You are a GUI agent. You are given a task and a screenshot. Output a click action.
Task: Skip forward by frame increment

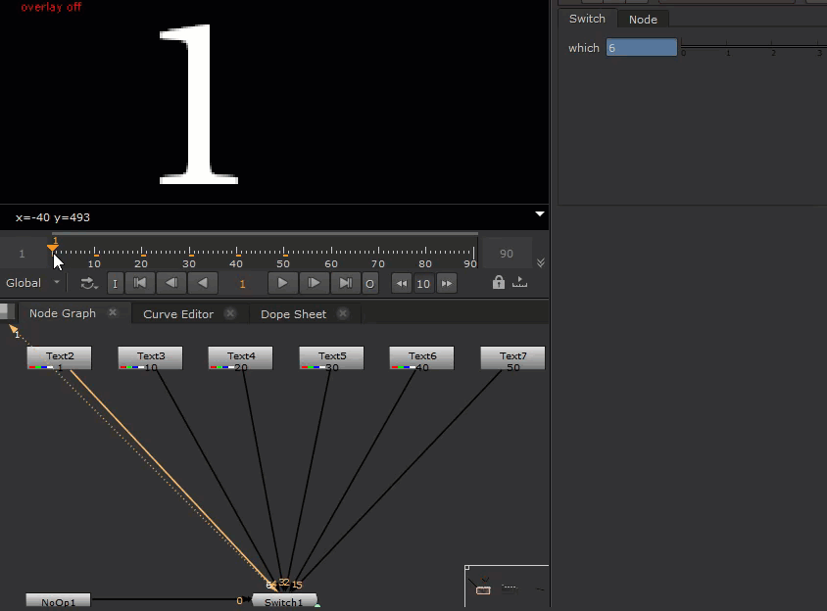click(447, 284)
